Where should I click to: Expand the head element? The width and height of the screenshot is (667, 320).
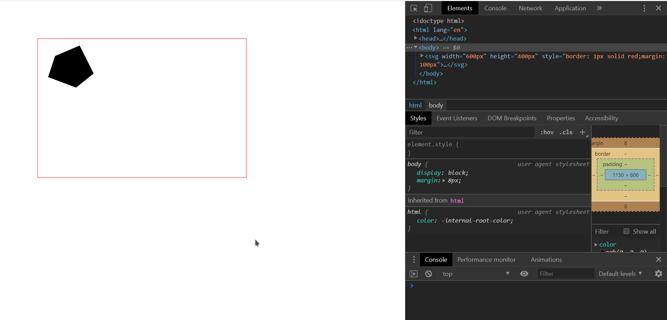coord(415,38)
